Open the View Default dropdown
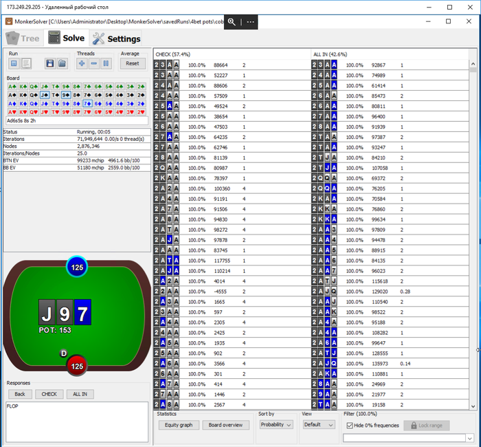This screenshot has height=447, width=481. (318, 424)
